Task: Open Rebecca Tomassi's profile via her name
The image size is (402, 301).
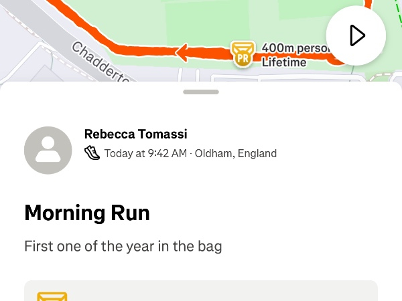Action: [x=136, y=134]
